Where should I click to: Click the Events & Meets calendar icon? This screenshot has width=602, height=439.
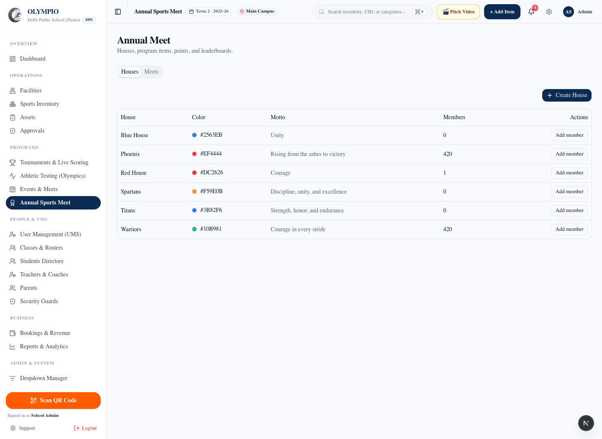click(x=13, y=189)
